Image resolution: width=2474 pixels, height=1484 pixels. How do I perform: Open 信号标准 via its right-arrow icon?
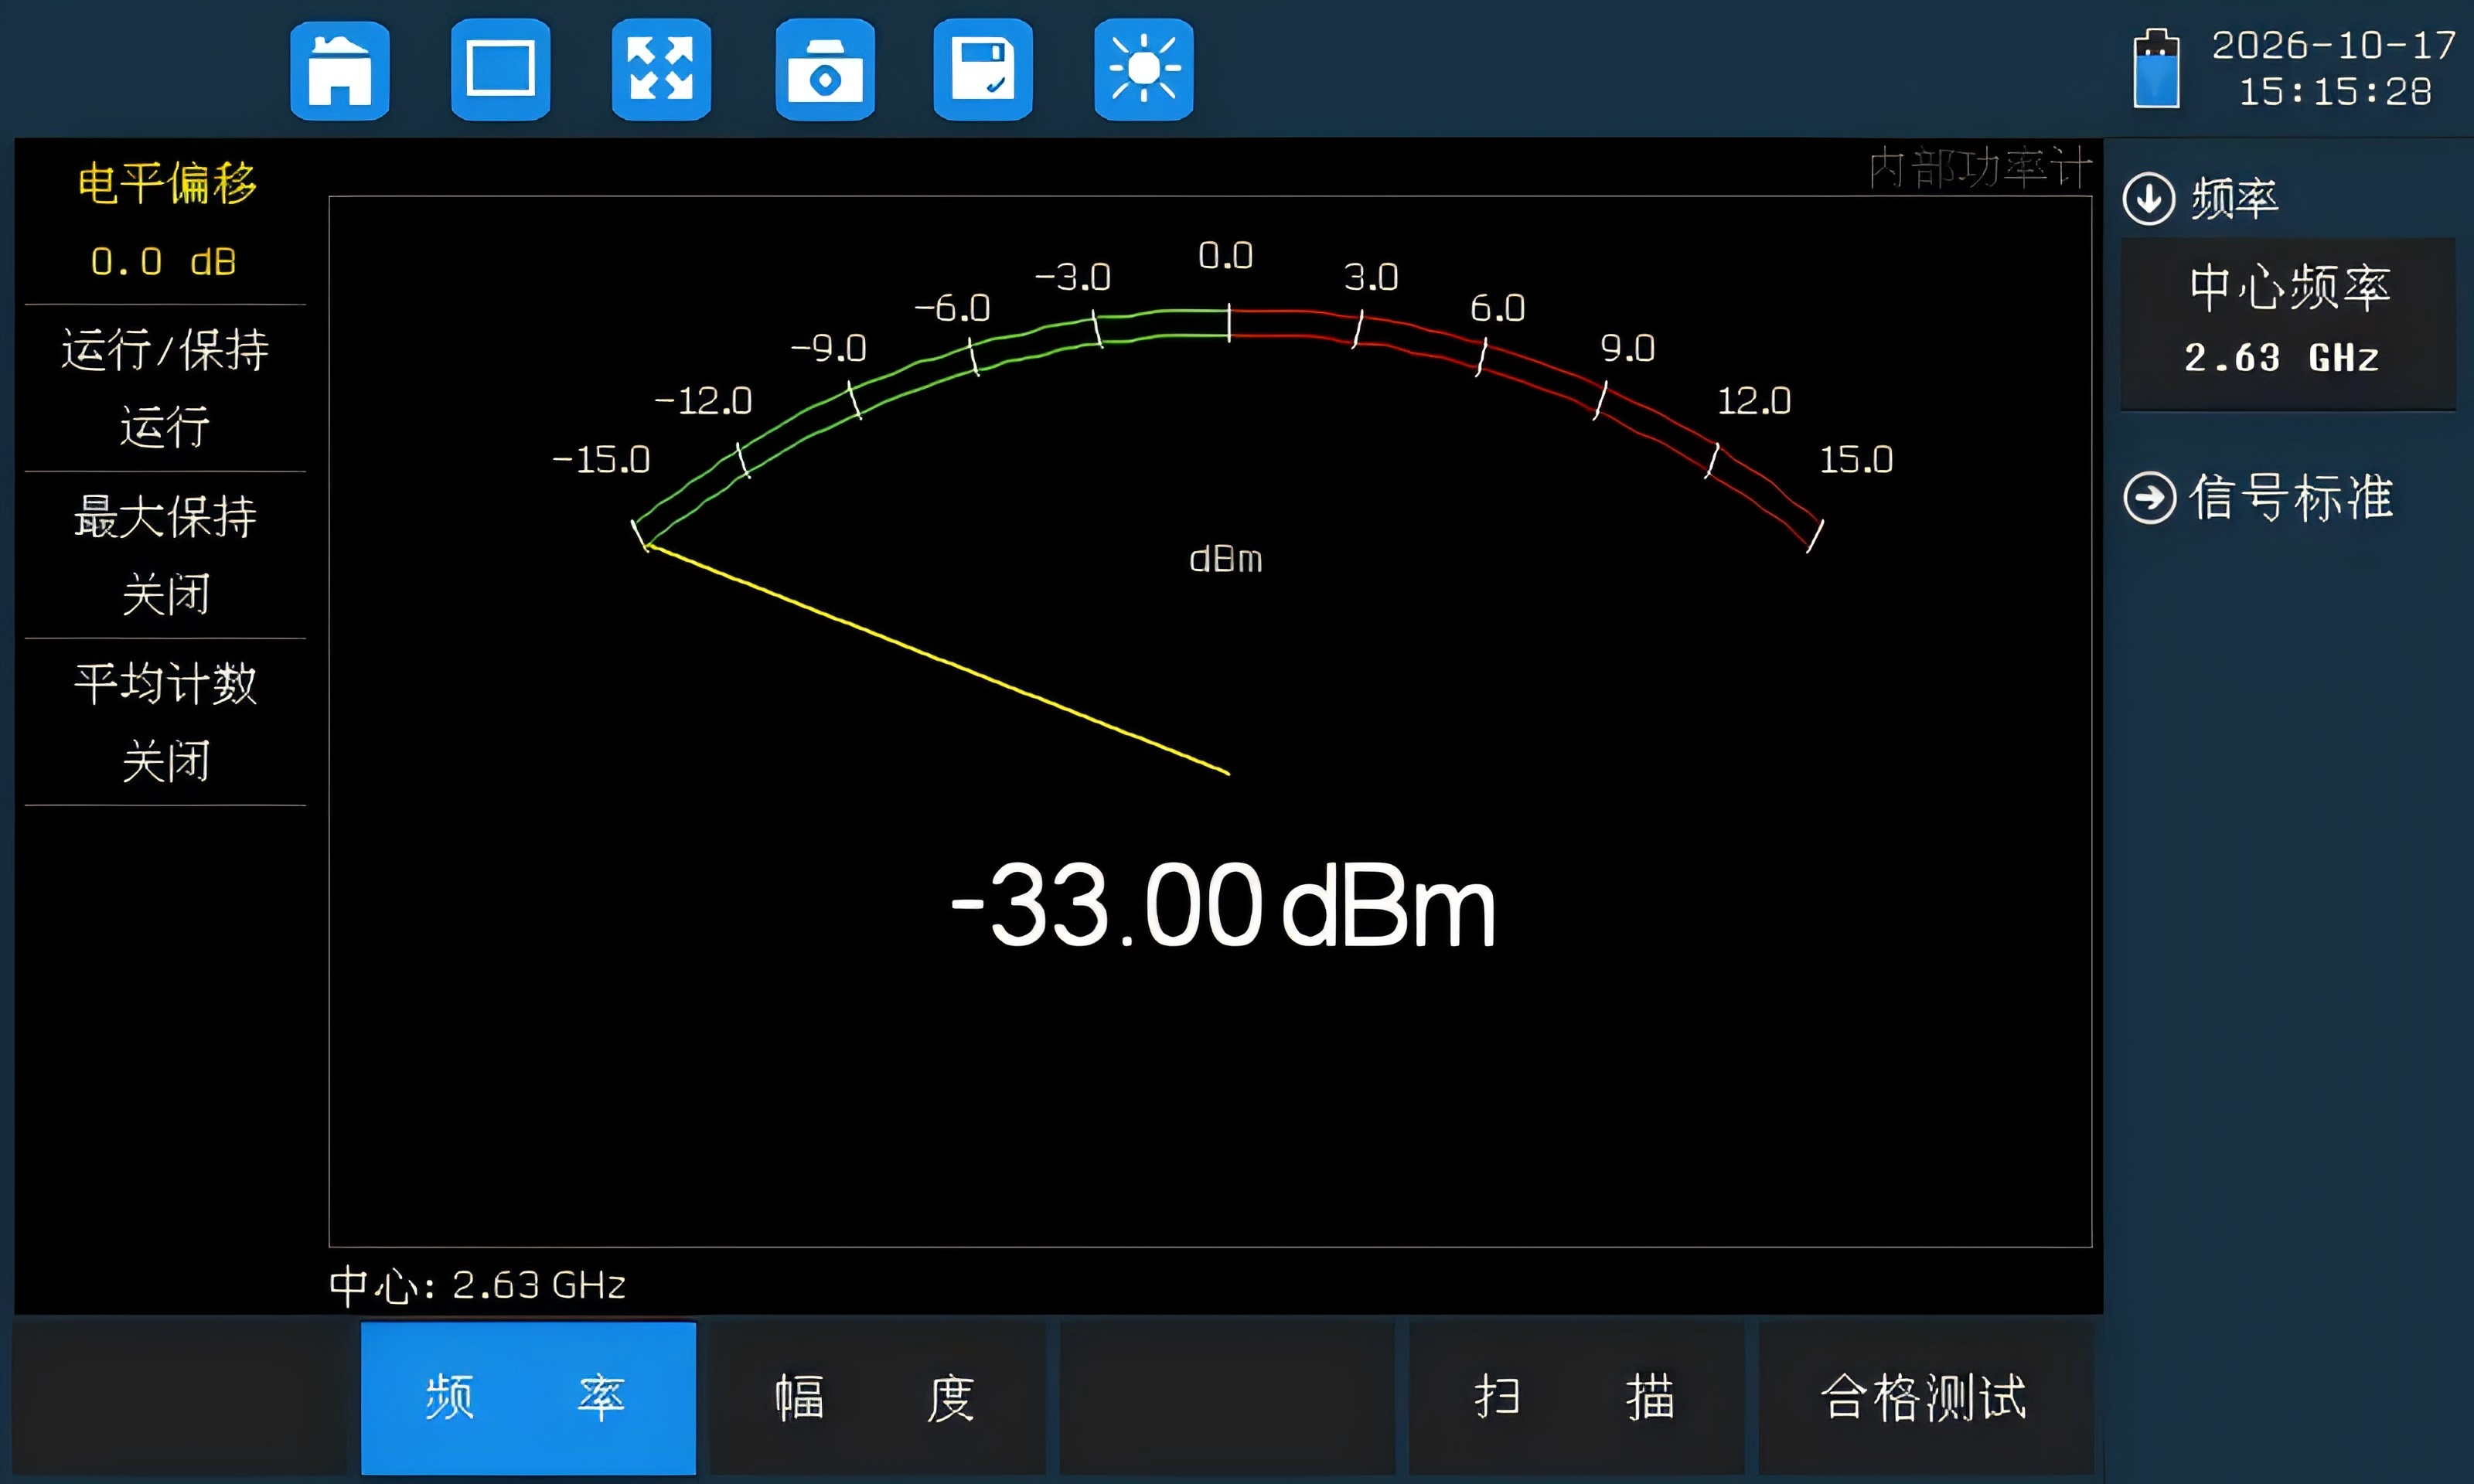[2149, 497]
